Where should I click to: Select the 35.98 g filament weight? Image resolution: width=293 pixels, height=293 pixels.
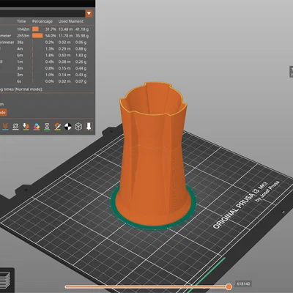click(x=82, y=36)
